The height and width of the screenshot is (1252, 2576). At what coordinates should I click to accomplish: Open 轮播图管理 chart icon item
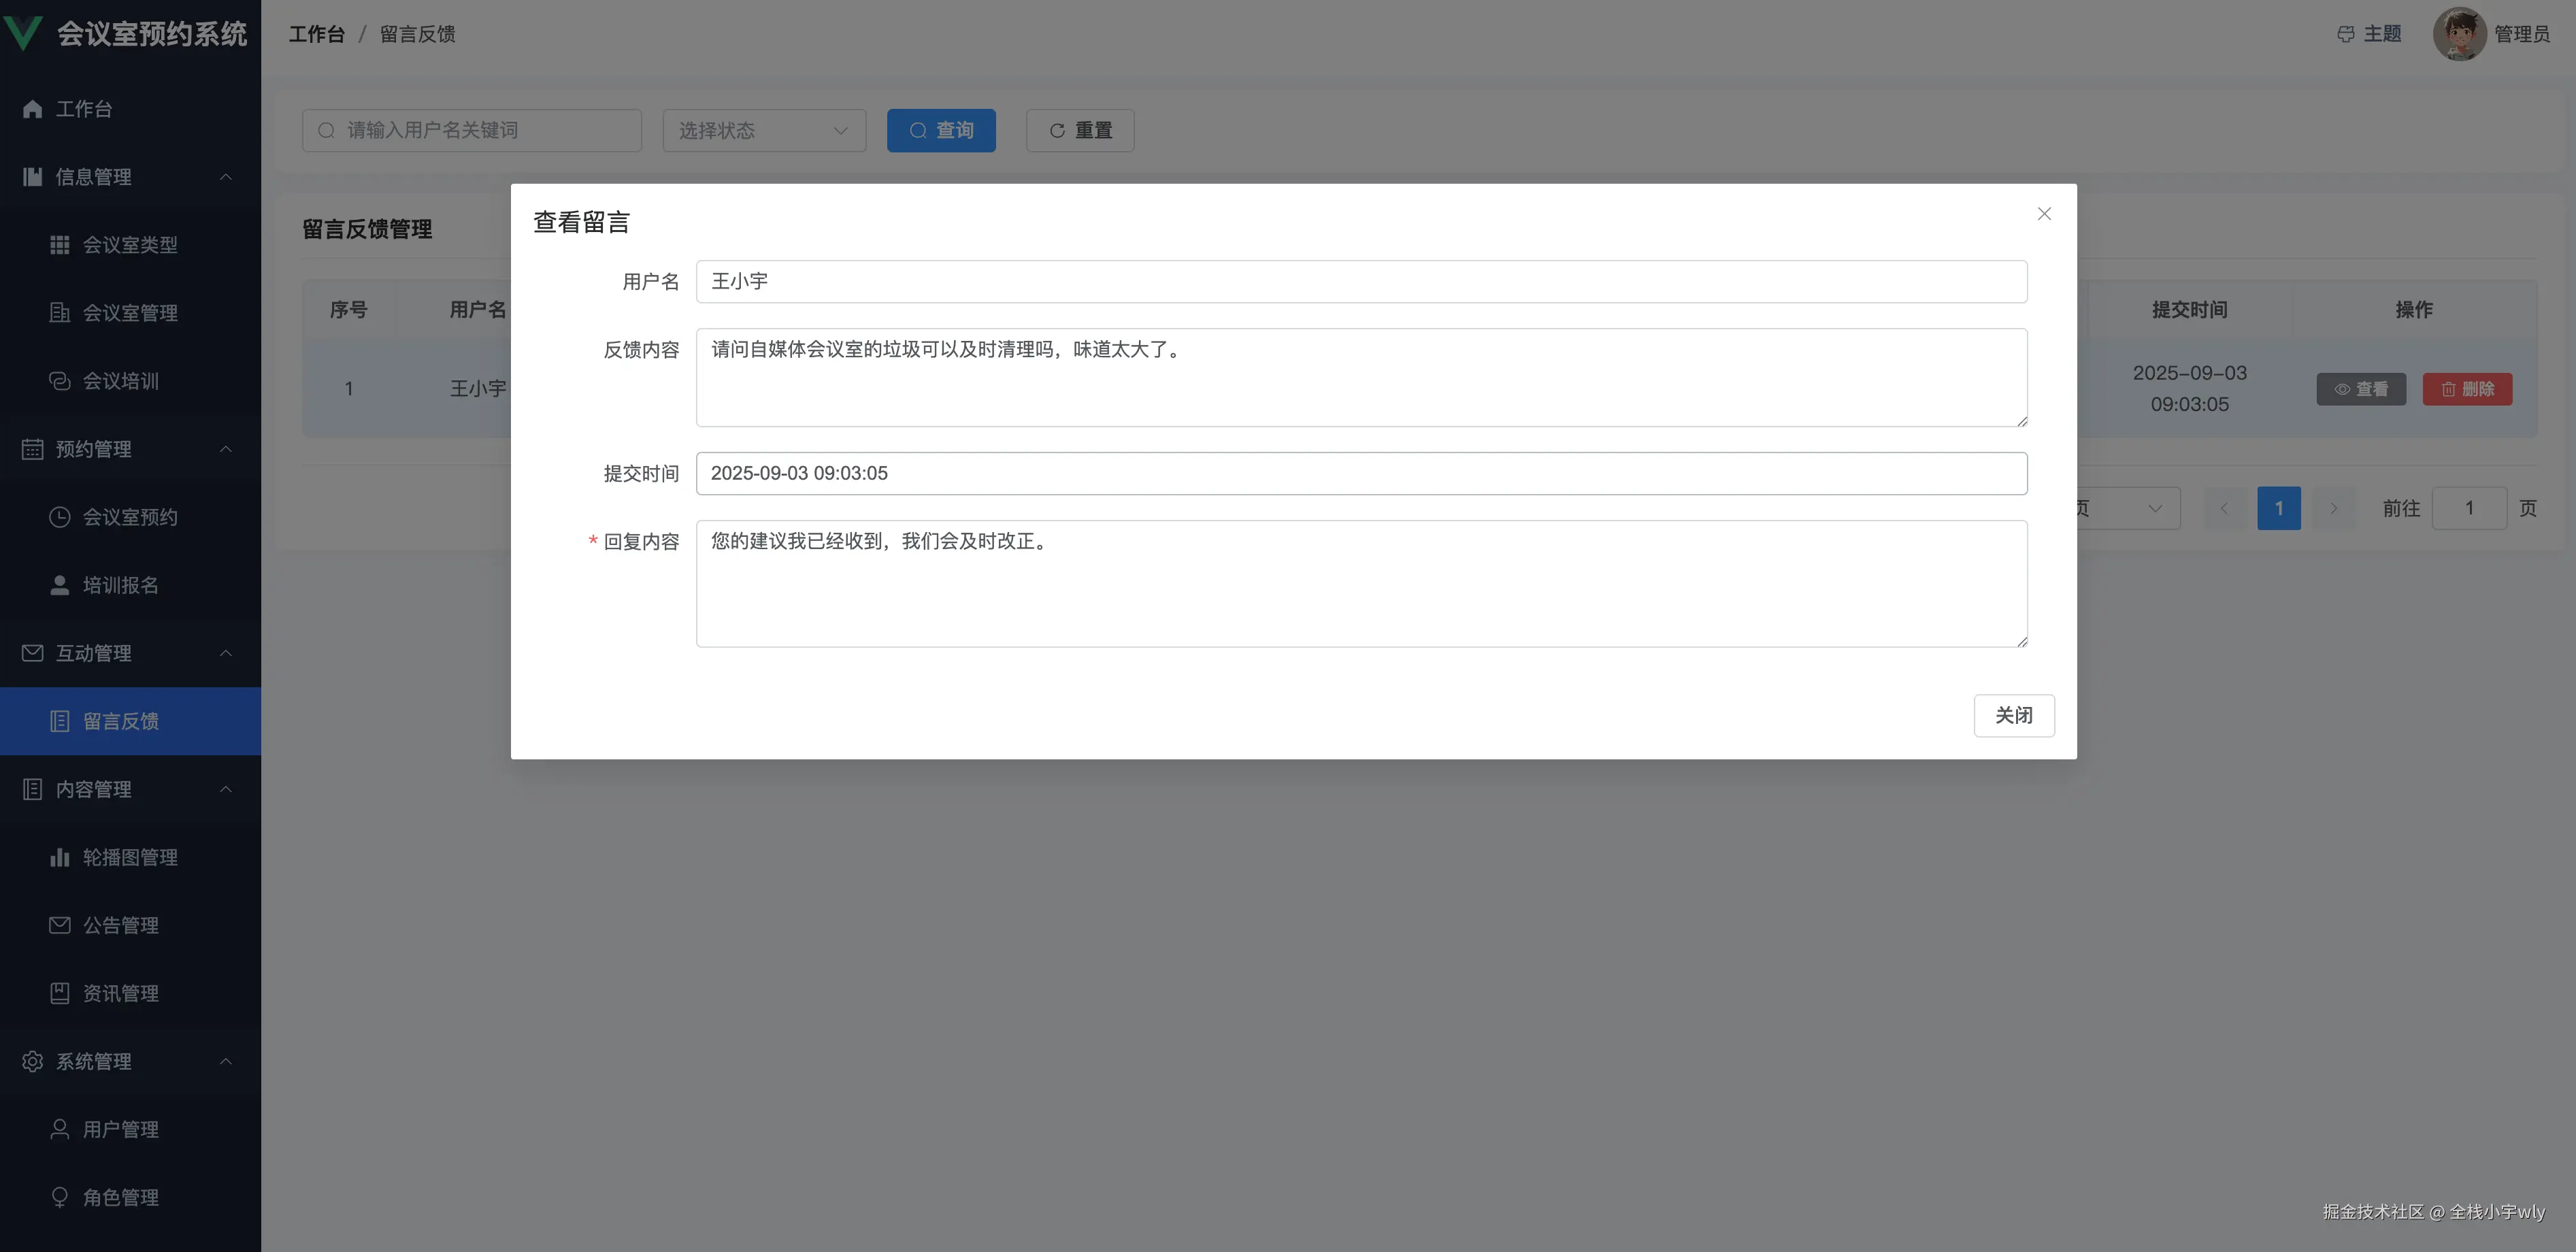(x=60, y=857)
